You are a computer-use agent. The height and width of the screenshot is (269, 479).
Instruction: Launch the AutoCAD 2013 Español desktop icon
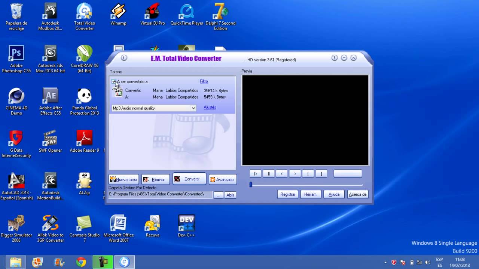point(16,186)
